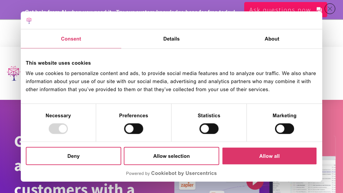Enable the Statistics cookies toggle
The image size is (343, 193).
pyautogui.click(x=209, y=129)
